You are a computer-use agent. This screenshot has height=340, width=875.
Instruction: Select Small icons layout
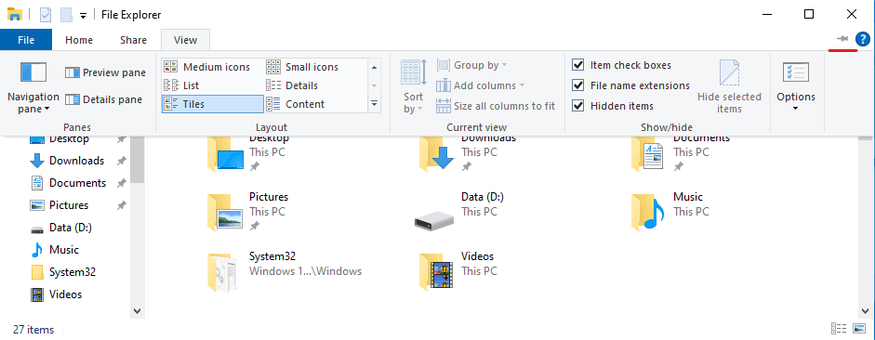302,67
